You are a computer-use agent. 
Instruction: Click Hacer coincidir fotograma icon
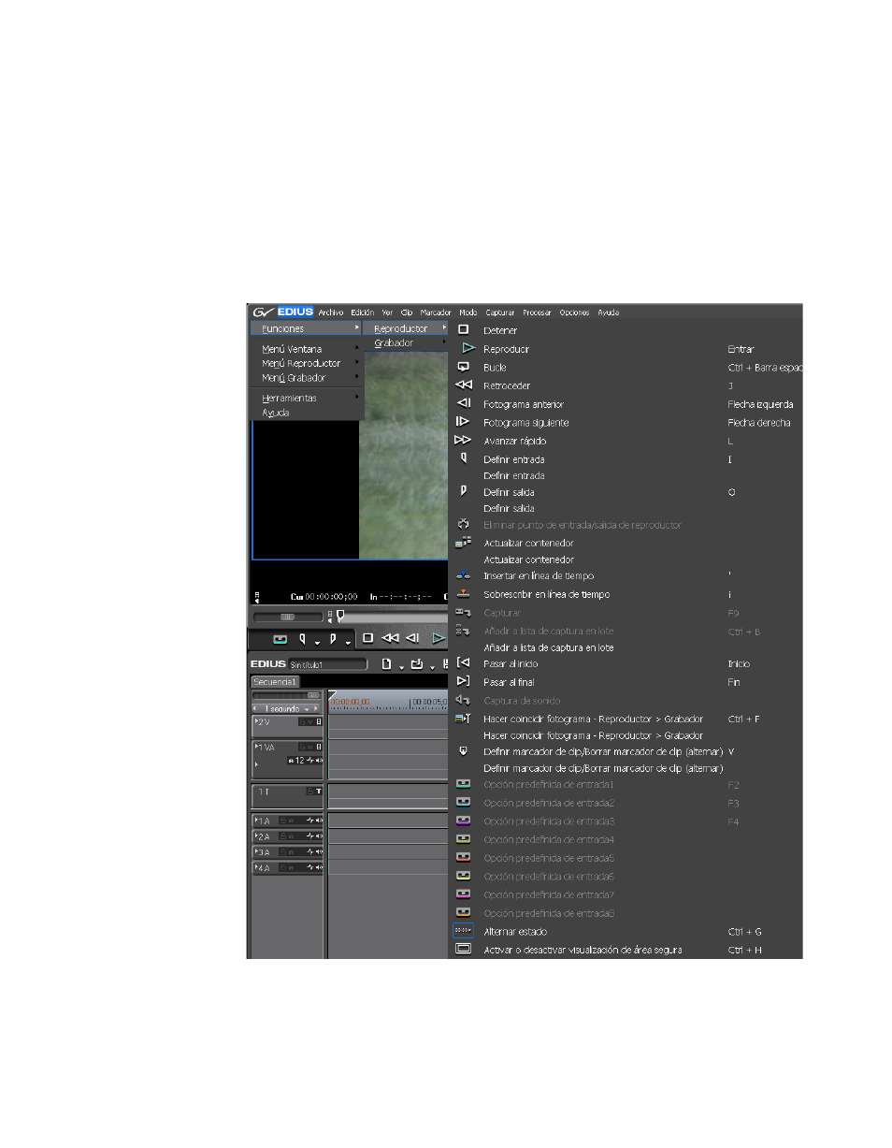(463, 719)
